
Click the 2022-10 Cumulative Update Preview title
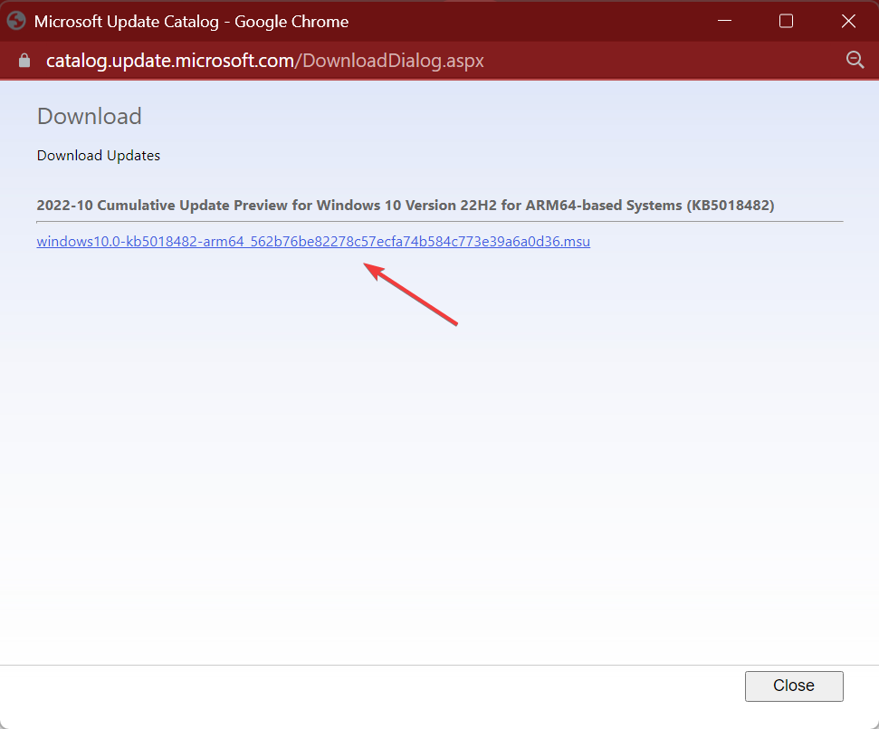(x=406, y=206)
